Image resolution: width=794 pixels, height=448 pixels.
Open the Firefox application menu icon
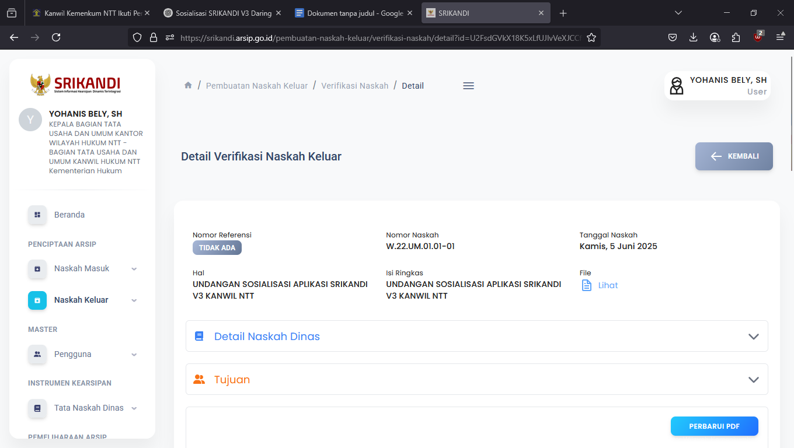click(x=781, y=37)
